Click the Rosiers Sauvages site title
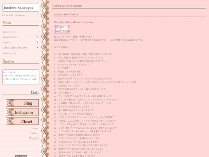The height and width of the screenshot is (157, 209). pyautogui.click(x=19, y=8)
